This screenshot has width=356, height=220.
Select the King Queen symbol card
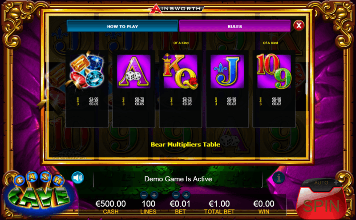click(181, 89)
